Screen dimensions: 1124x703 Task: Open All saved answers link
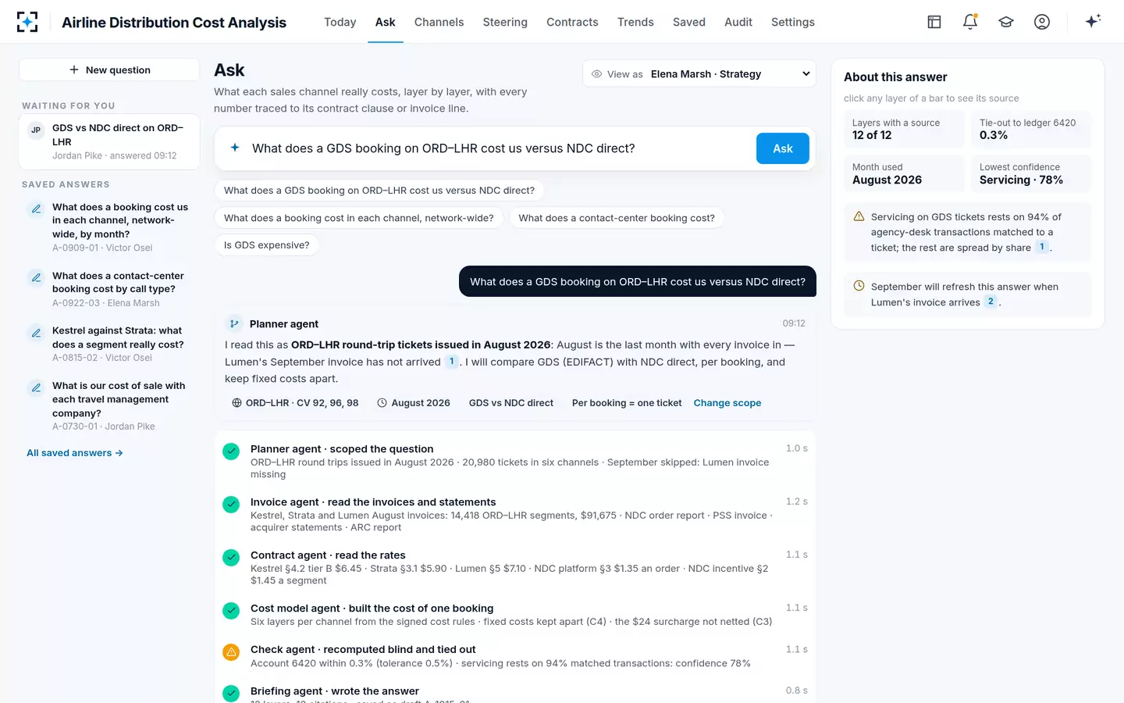(x=75, y=453)
